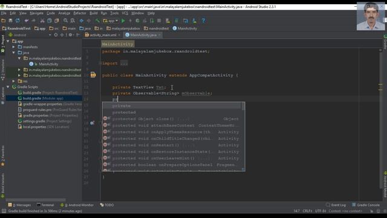Run the app with the green play icon
Viewport: 387px width, 218px height.
tap(123, 21)
